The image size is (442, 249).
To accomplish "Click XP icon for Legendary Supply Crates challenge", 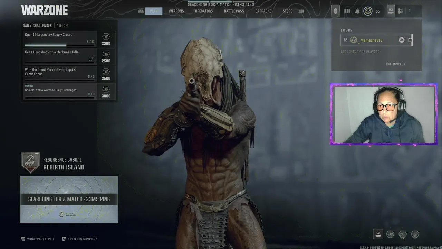I will [106, 37].
